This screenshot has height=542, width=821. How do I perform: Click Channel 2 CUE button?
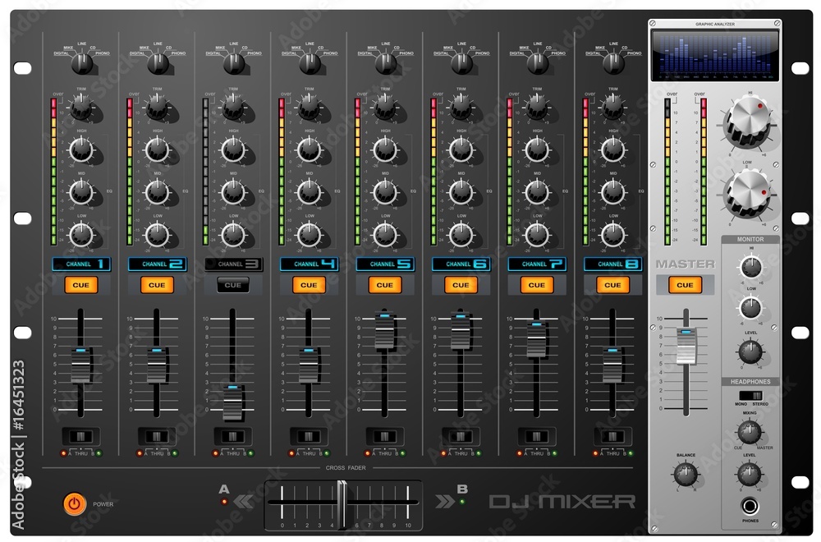(x=157, y=285)
